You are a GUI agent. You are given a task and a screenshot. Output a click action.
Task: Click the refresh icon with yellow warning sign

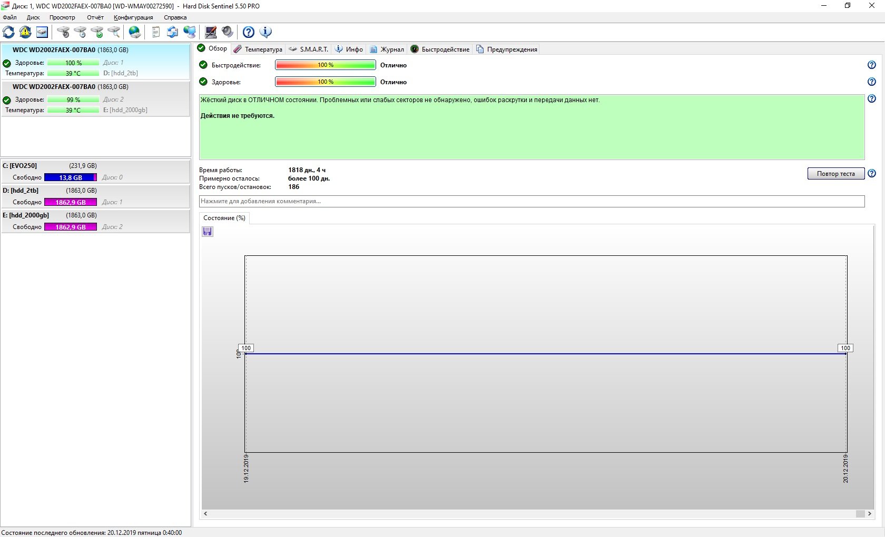(x=25, y=32)
